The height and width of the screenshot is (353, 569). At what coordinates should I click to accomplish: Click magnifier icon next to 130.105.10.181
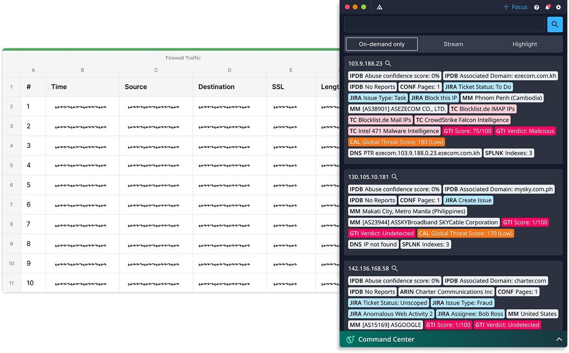(395, 177)
